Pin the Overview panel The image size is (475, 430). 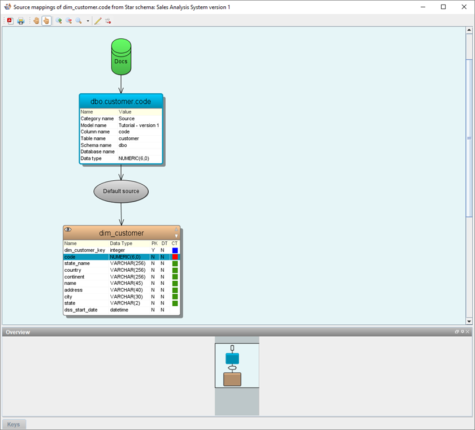463,332
